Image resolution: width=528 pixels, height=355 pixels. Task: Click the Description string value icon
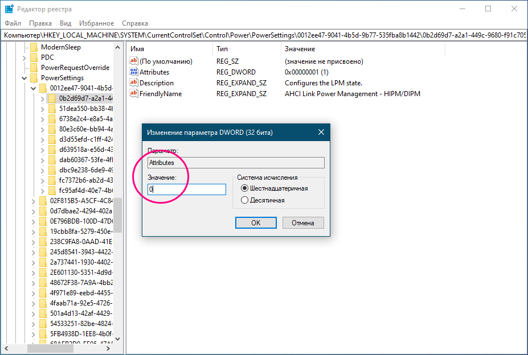tap(134, 83)
